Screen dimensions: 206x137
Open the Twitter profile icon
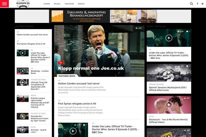click(x=203, y=4)
